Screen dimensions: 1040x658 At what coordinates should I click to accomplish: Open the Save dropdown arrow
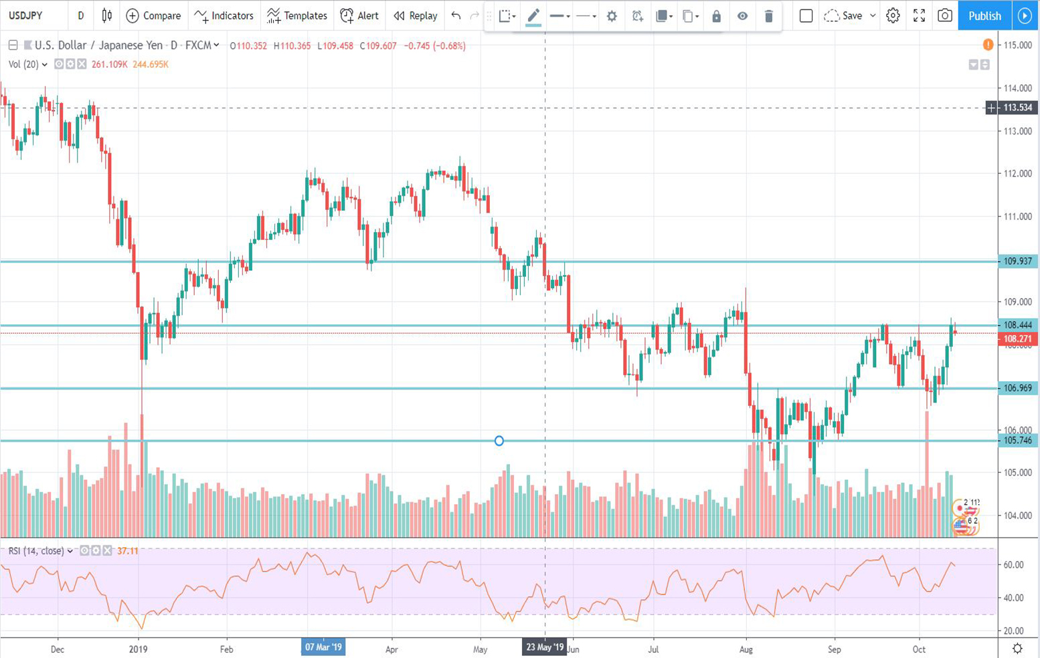pyautogui.click(x=871, y=15)
